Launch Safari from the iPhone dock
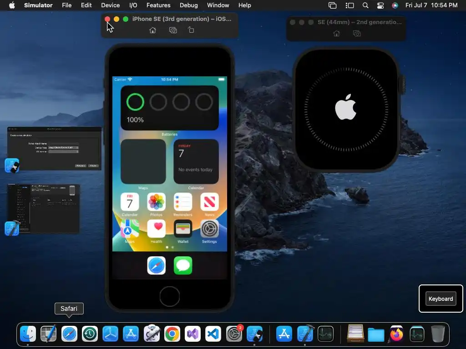Screen dimensions: 466x349 click(x=157, y=265)
